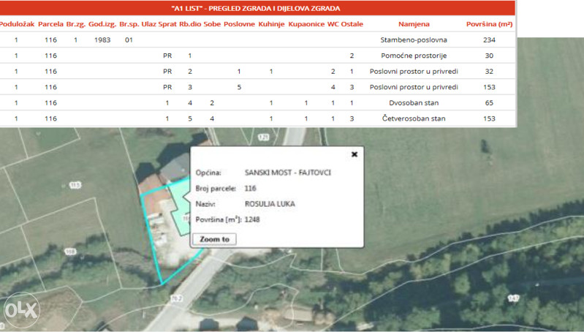This screenshot has width=584, height=332.
Task: Select the Četverosoban stan row
Action: (414, 118)
